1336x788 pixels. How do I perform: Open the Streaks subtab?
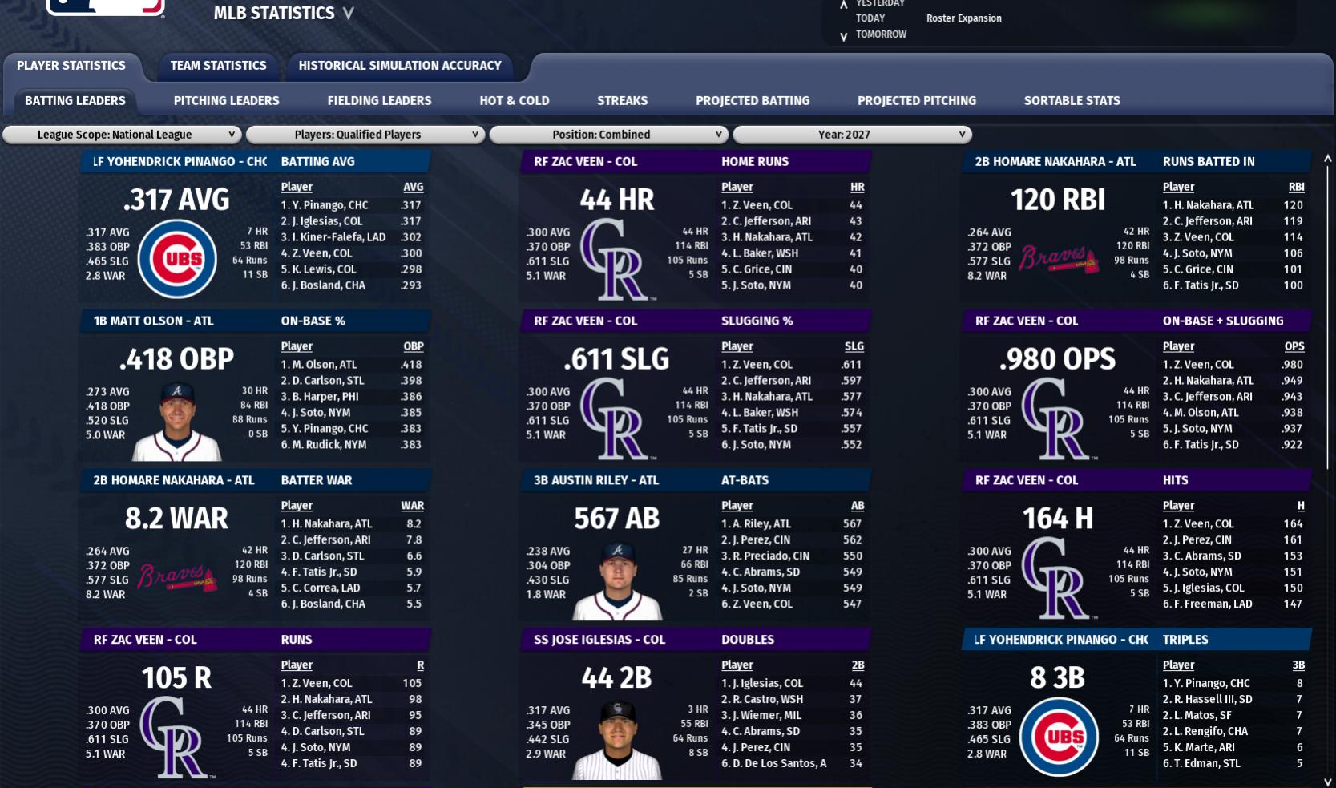(622, 101)
